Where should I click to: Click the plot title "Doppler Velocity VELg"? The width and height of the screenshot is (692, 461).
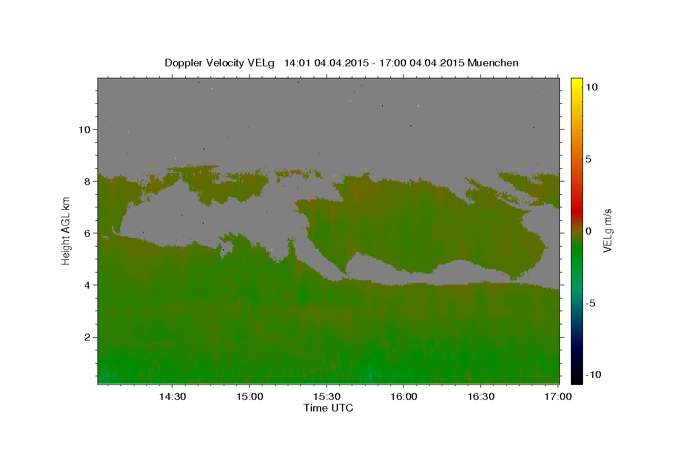[220, 63]
